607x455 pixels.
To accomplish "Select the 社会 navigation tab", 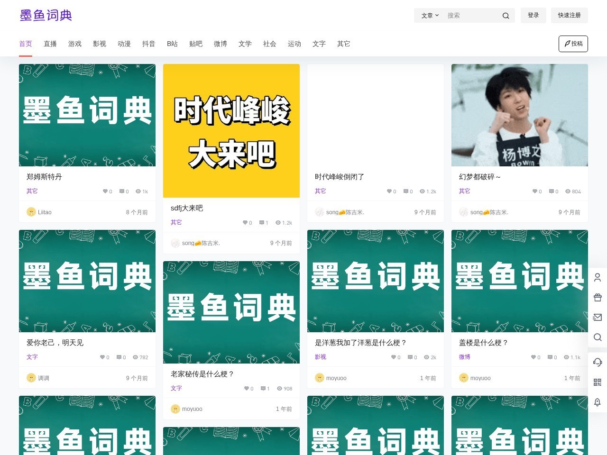I will coord(270,44).
